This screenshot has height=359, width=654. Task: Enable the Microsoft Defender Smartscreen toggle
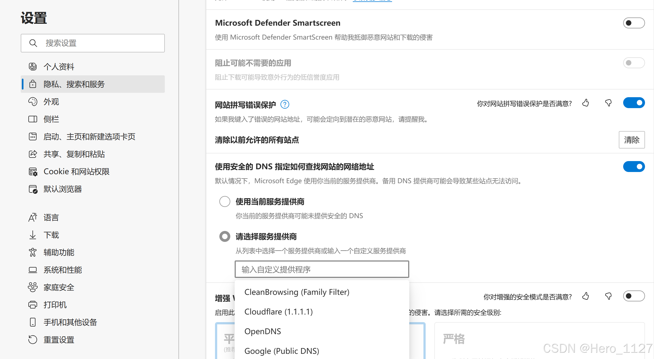pos(634,23)
